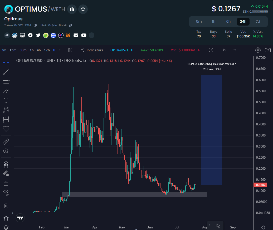Image resolution: width=273 pixels, height=230 pixels.
Task: Remove drawings with the trash icon
Action: 6,205
